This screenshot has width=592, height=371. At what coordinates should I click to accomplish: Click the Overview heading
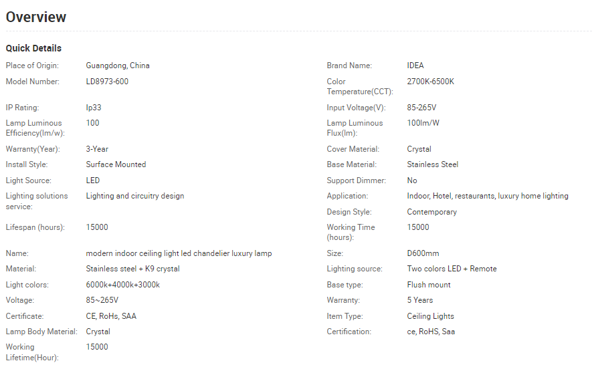(x=36, y=17)
